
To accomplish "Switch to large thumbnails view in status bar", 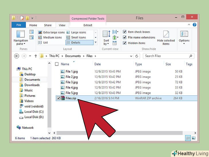I will (x=193, y=138).
